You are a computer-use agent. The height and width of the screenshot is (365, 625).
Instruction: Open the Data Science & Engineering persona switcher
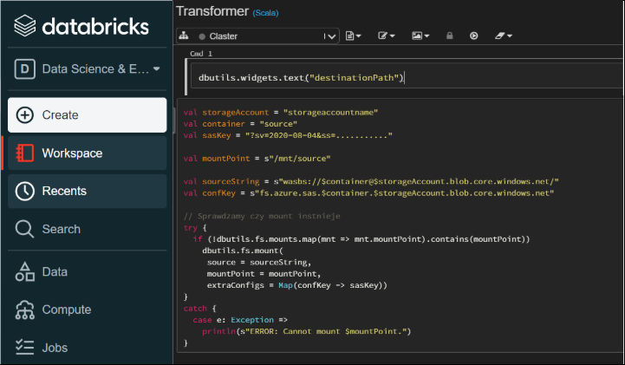88,69
